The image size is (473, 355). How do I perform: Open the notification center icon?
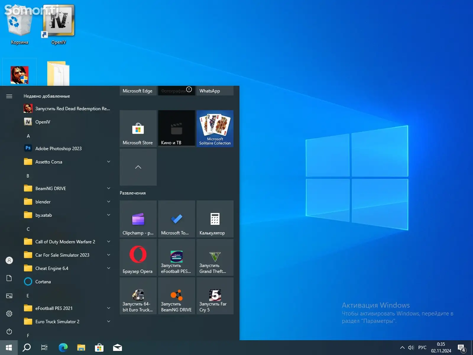coord(462,348)
